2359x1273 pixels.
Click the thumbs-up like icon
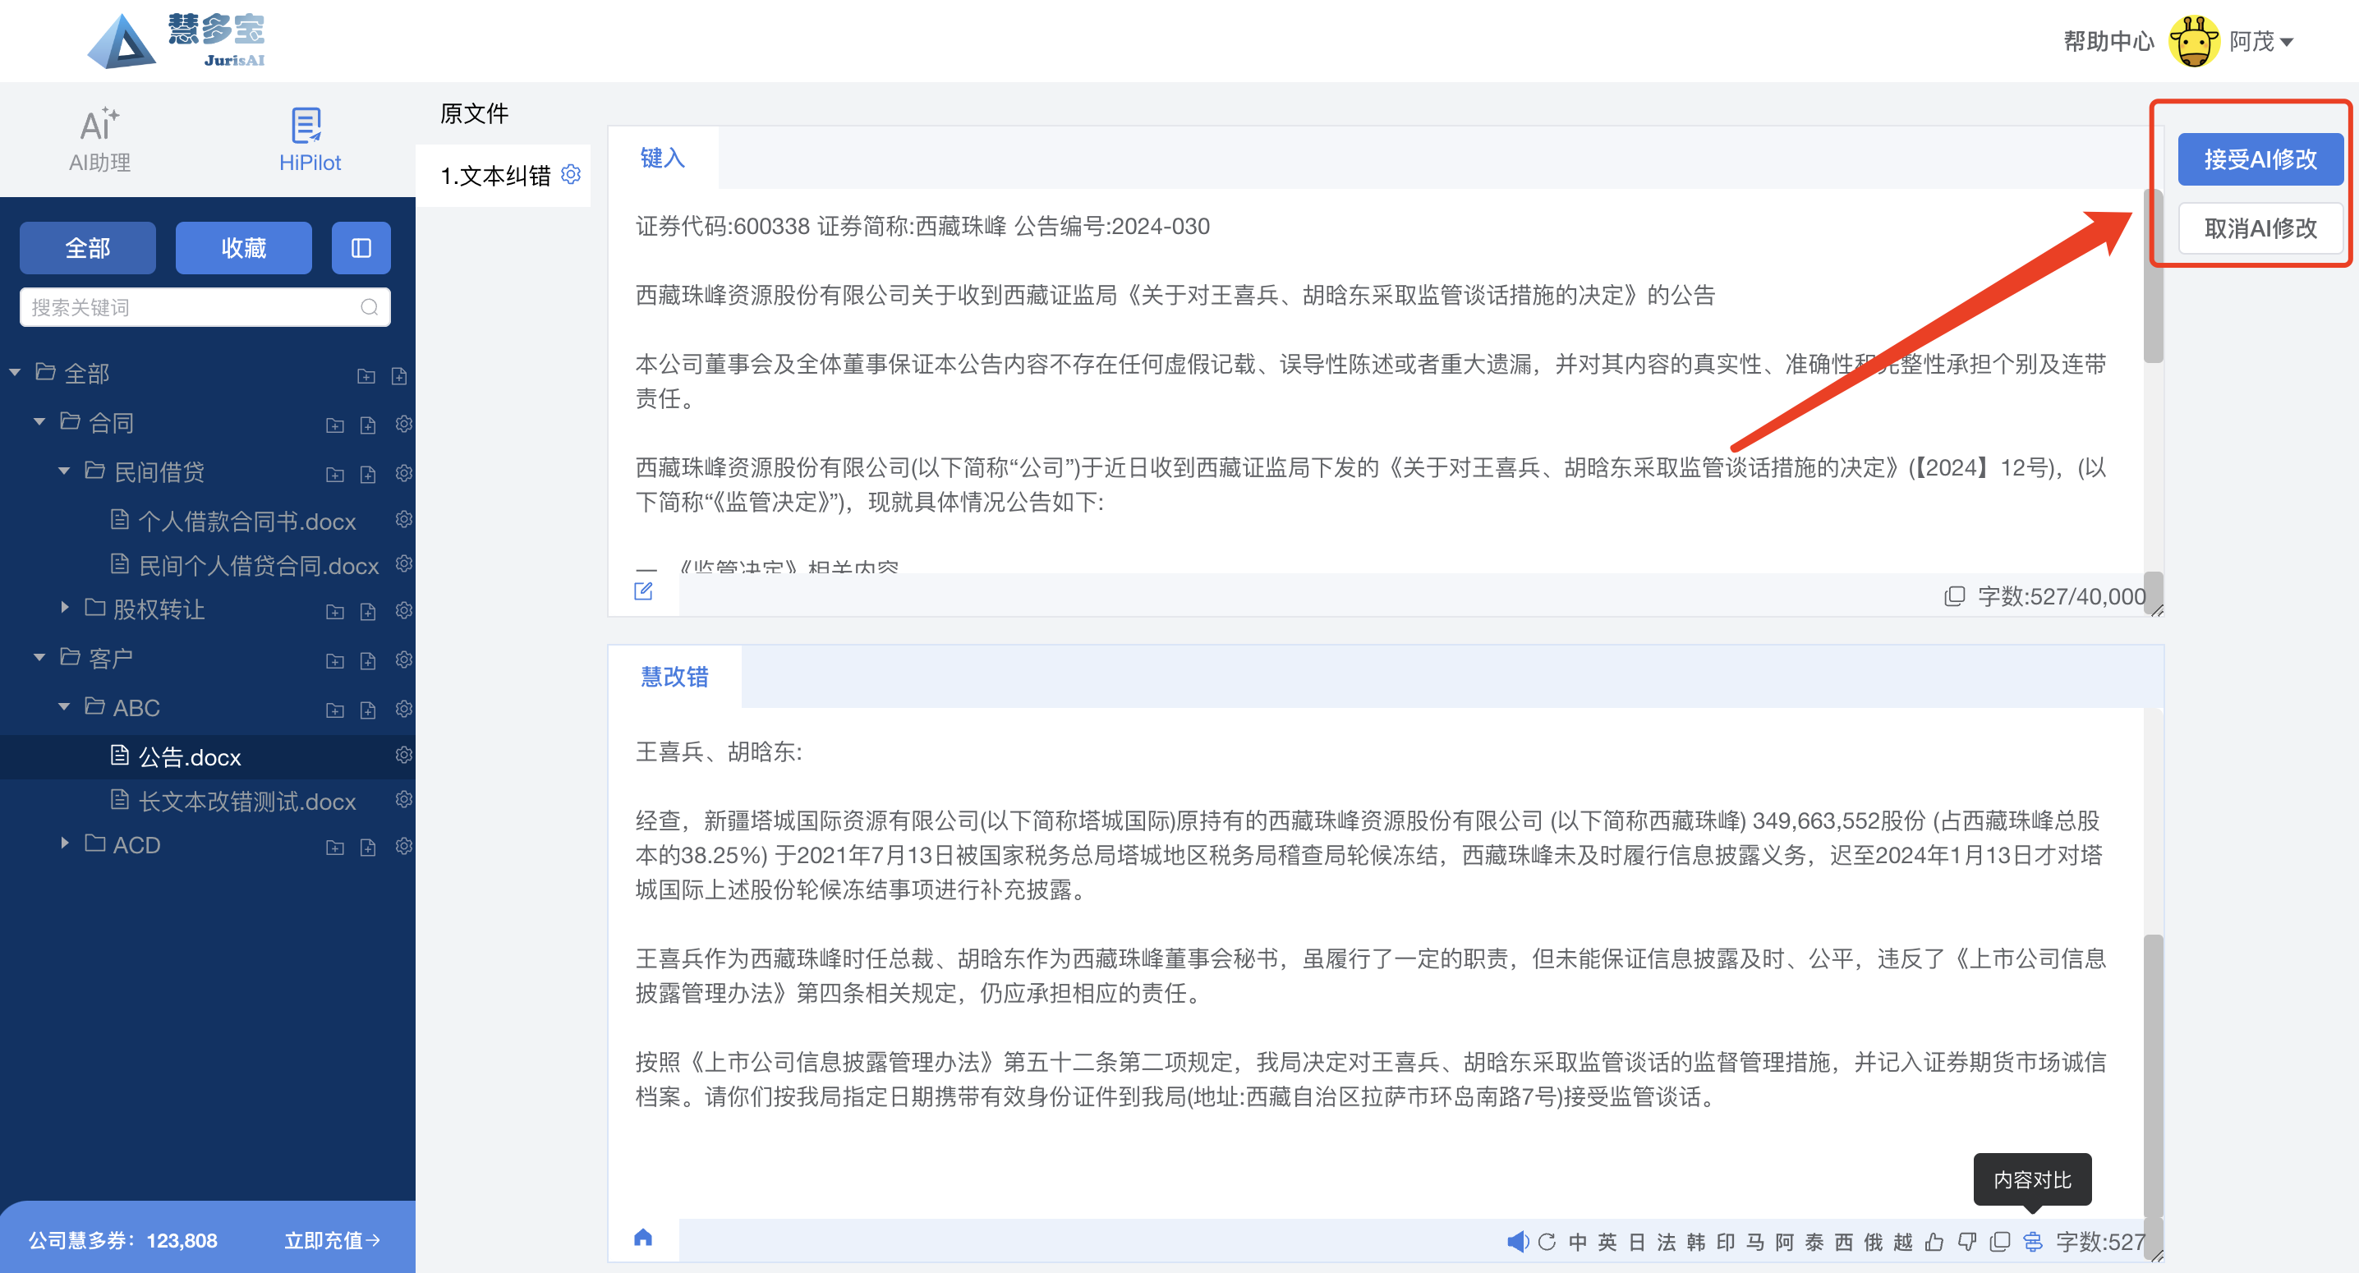tap(1934, 1241)
